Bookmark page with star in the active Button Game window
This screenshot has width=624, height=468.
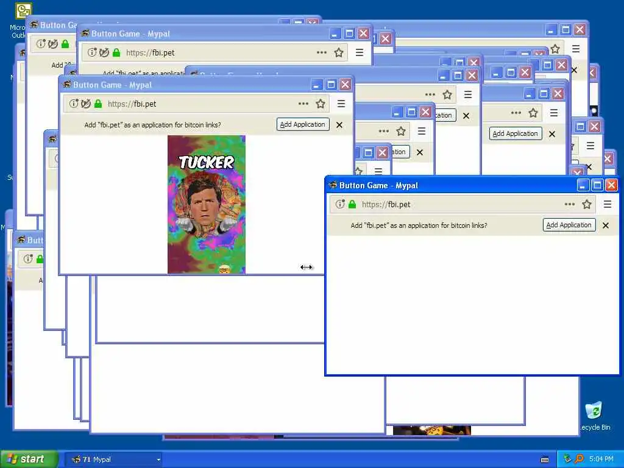click(587, 204)
